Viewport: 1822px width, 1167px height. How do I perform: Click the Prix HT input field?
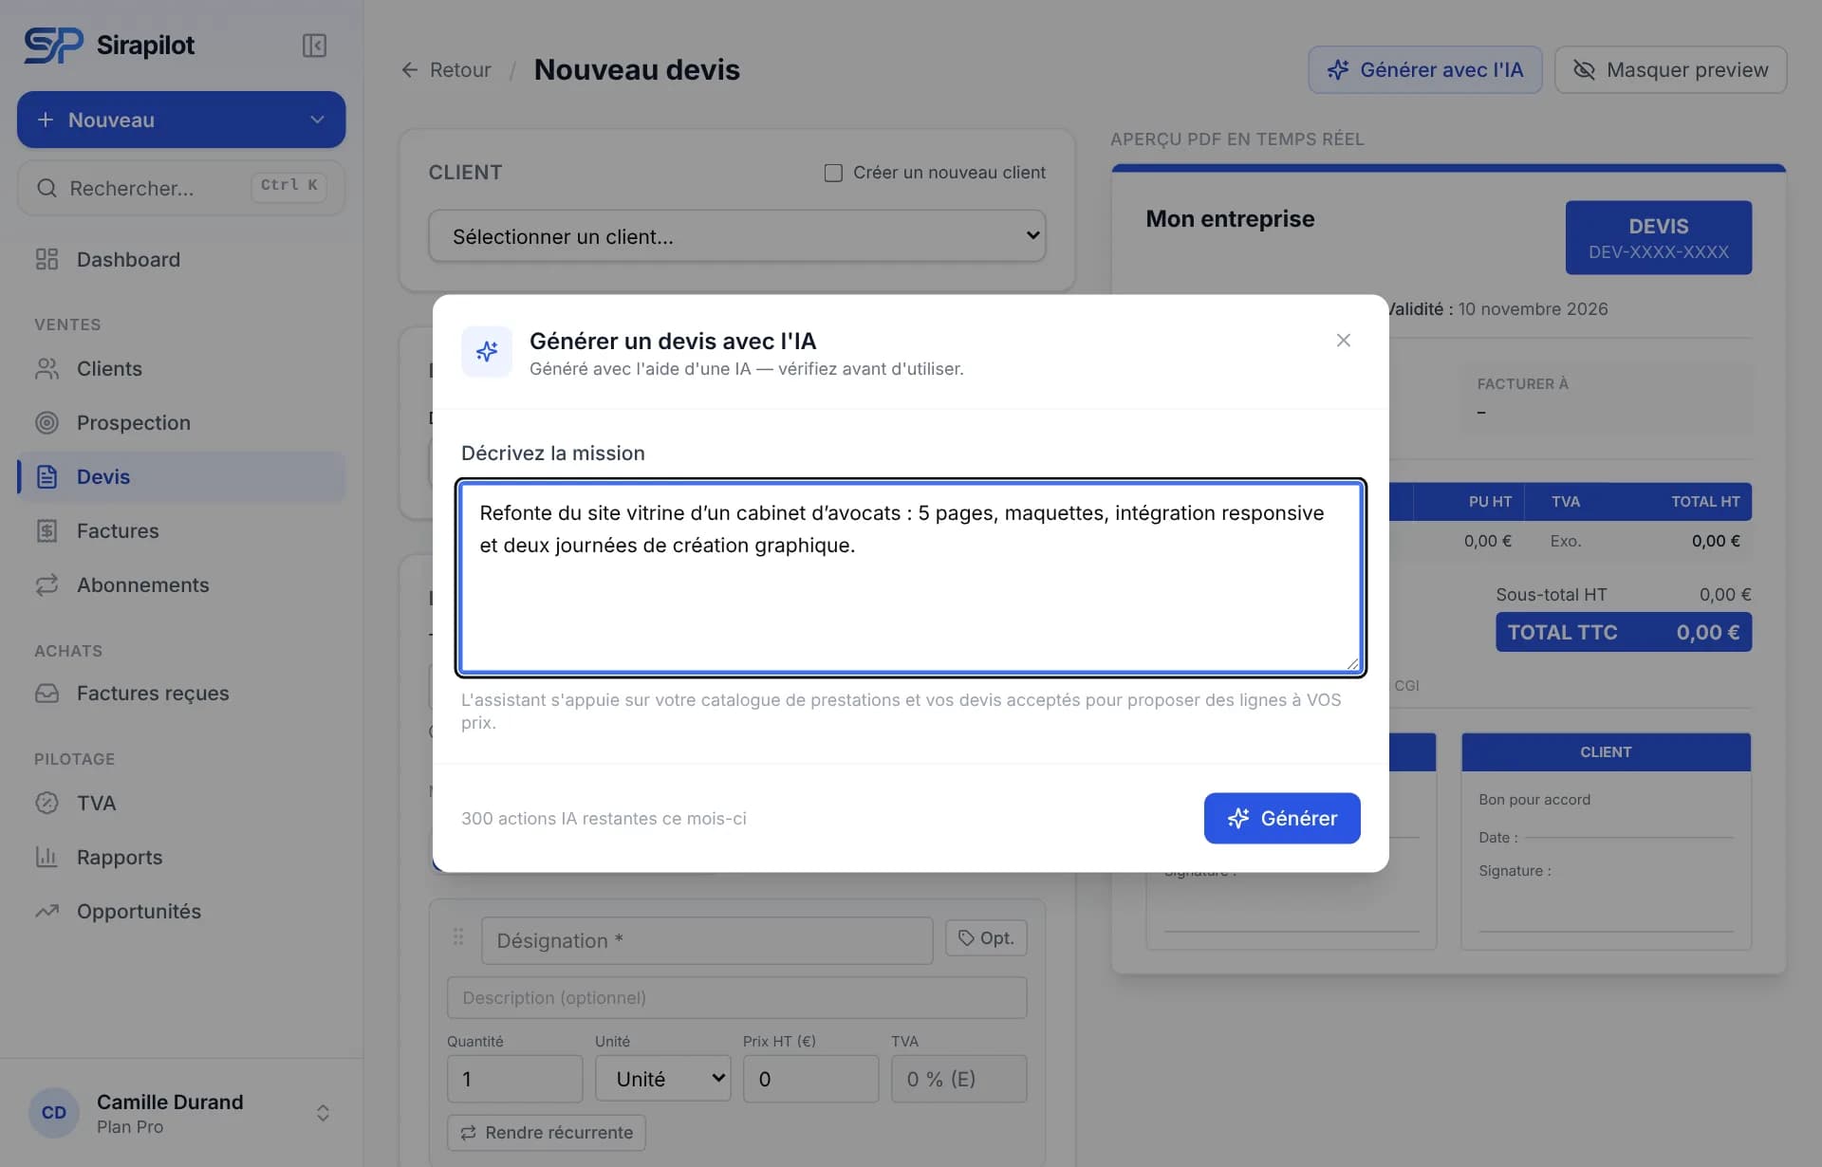(810, 1079)
